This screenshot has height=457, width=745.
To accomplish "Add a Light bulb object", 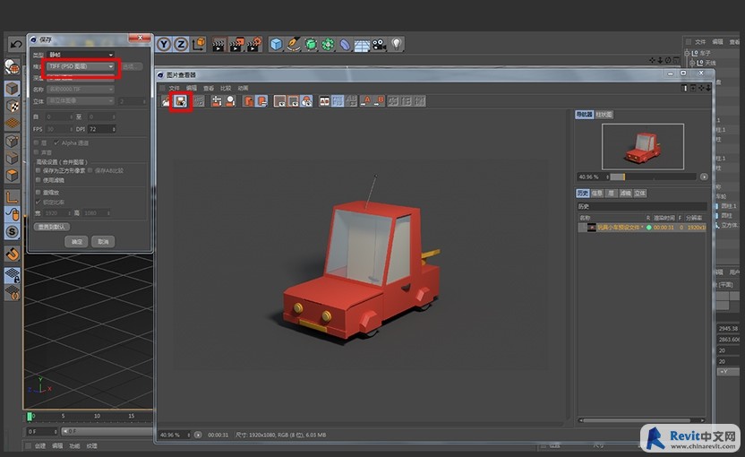I will click(397, 44).
